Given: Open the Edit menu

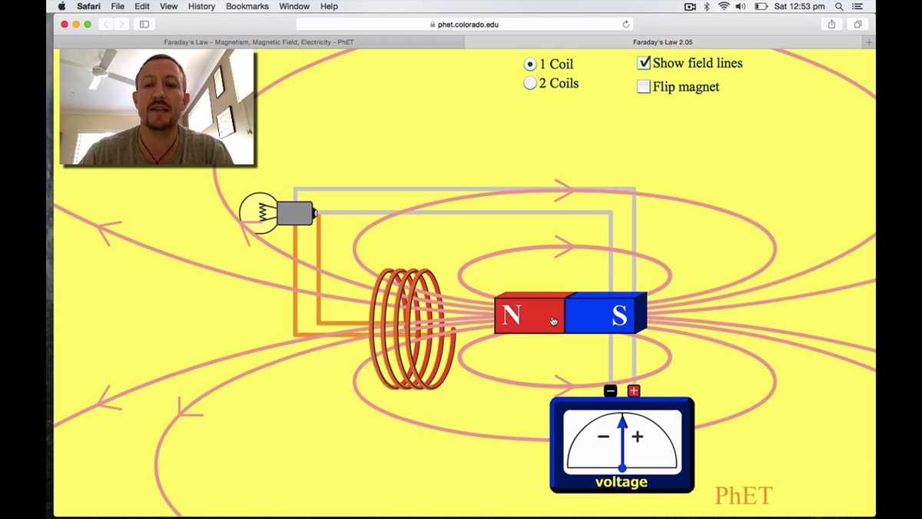Looking at the screenshot, I should pos(142,6).
